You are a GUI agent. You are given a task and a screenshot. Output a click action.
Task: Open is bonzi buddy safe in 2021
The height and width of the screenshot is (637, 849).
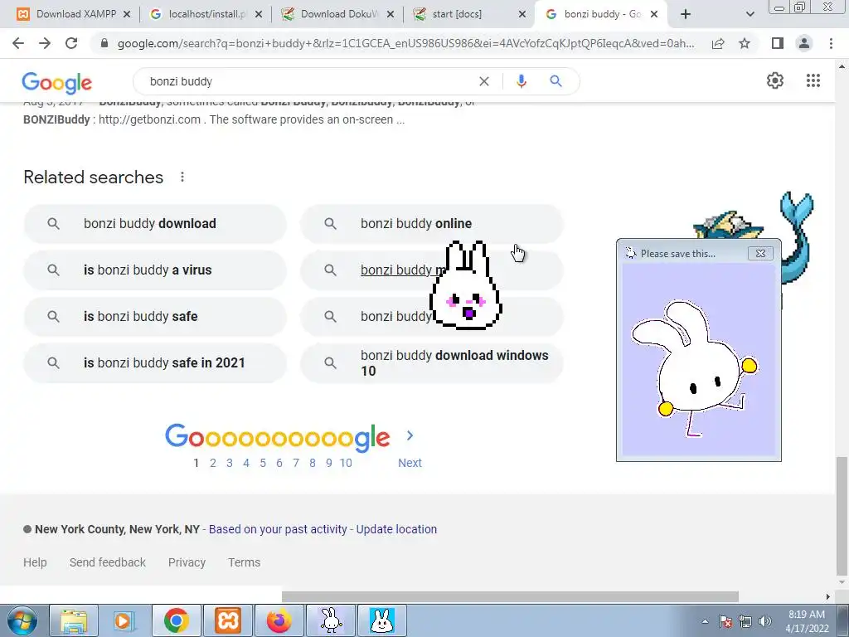[x=155, y=363]
